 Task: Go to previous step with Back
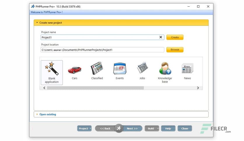click(105, 128)
